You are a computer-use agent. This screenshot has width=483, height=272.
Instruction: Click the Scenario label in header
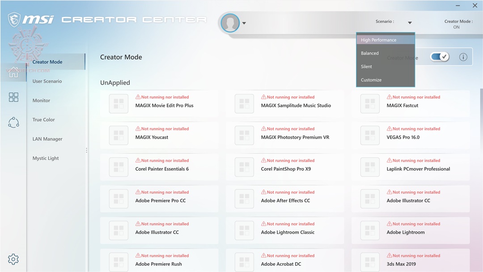pyautogui.click(x=385, y=21)
